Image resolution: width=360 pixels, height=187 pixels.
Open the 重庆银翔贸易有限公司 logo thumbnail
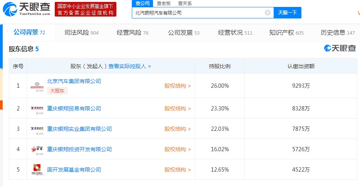(37, 110)
